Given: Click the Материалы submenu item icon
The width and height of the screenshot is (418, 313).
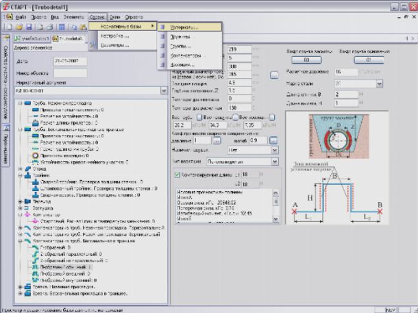Looking at the screenshot, I should point(164,27).
